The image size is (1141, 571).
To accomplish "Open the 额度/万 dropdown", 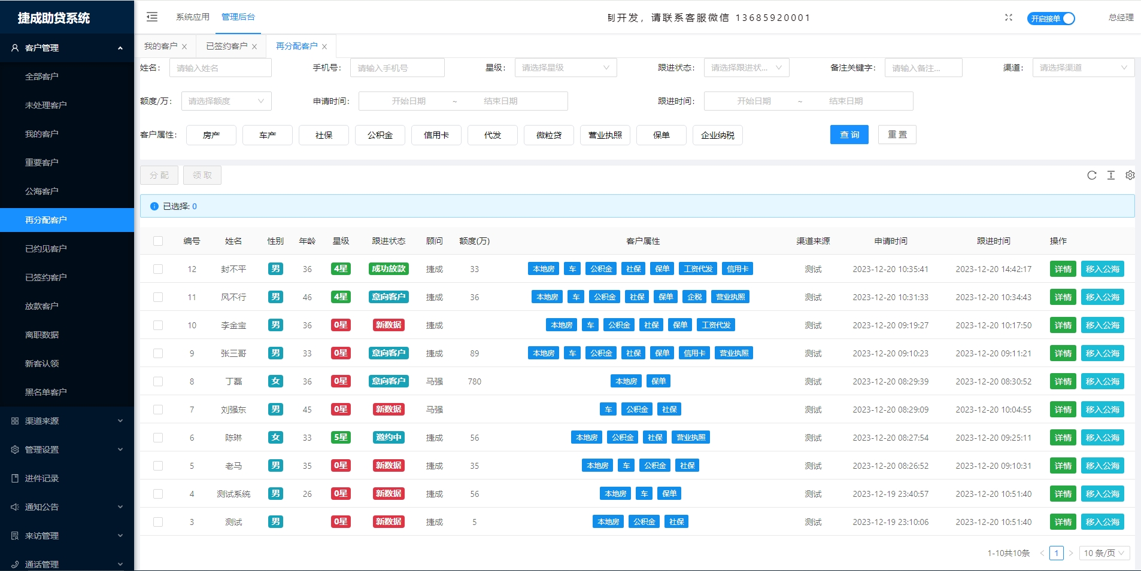I will click(x=226, y=101).
